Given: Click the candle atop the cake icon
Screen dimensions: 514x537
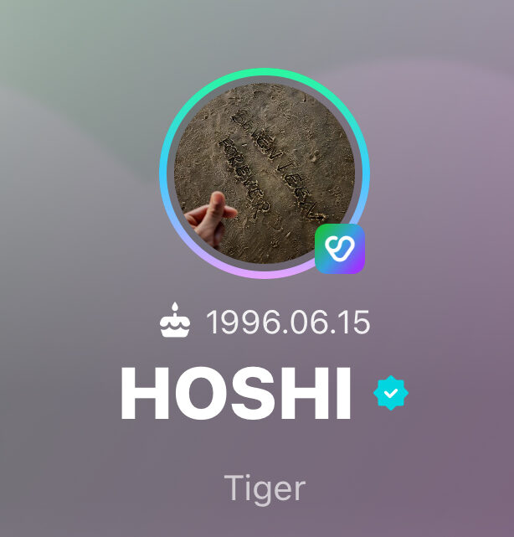Looking at the screenshot, I should [175, 308].
